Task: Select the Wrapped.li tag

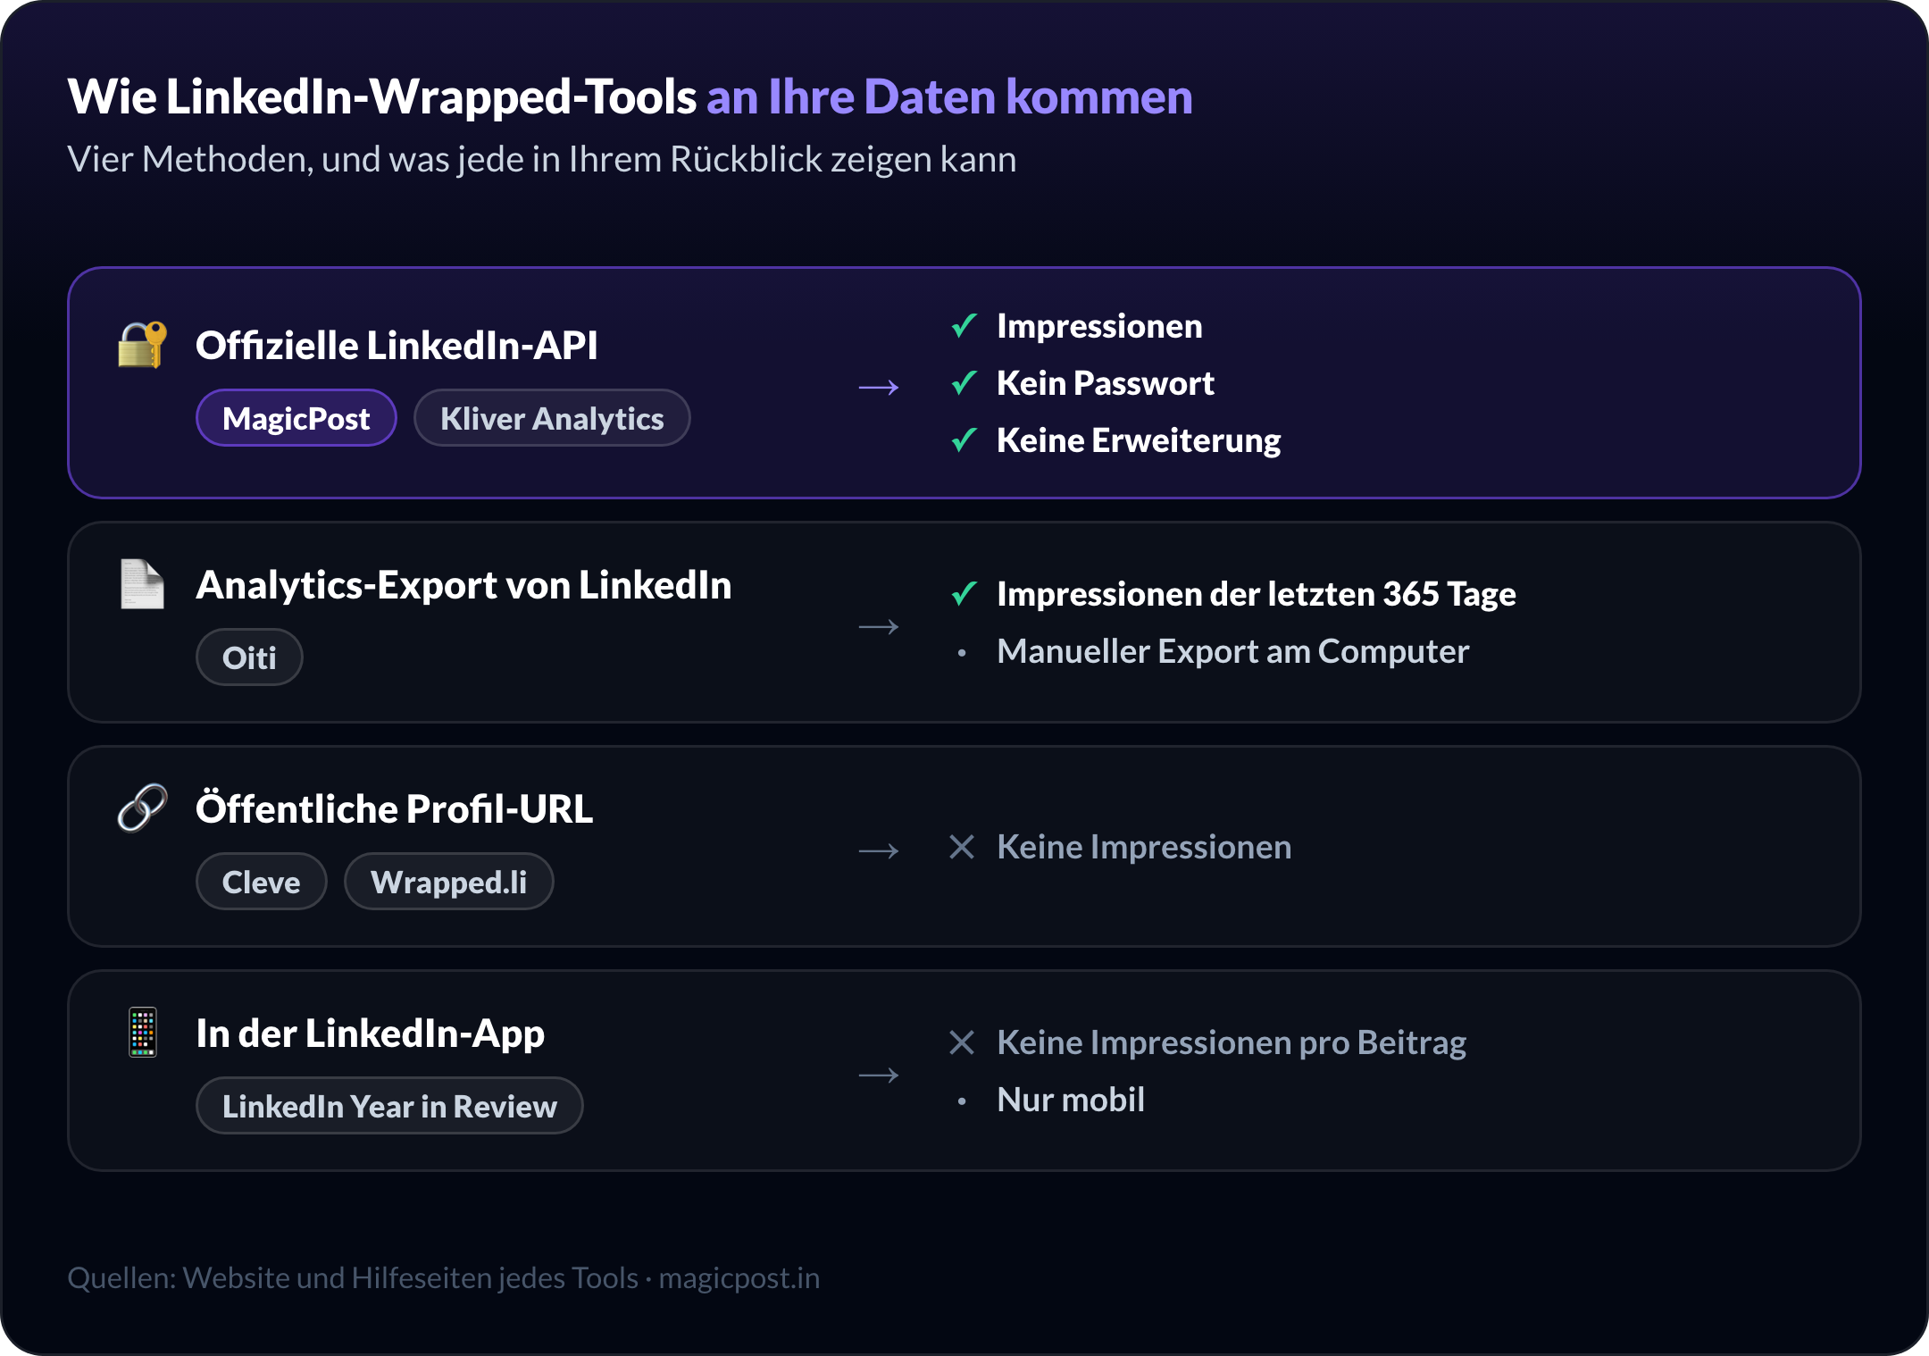Action: tap(449, 882)
